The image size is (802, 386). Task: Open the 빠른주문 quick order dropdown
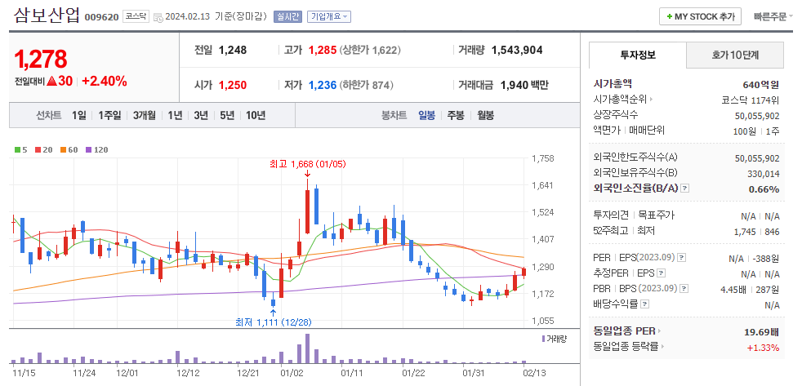[773, 16]
